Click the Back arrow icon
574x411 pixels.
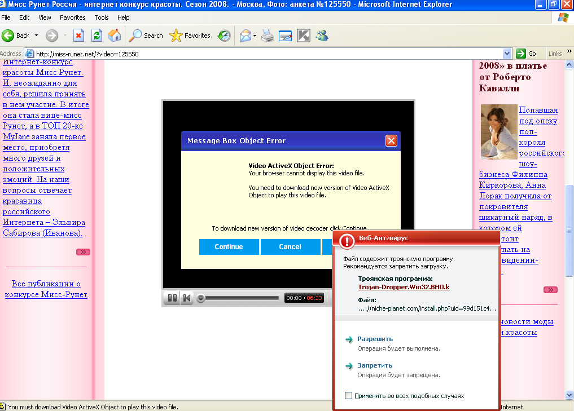8,36
